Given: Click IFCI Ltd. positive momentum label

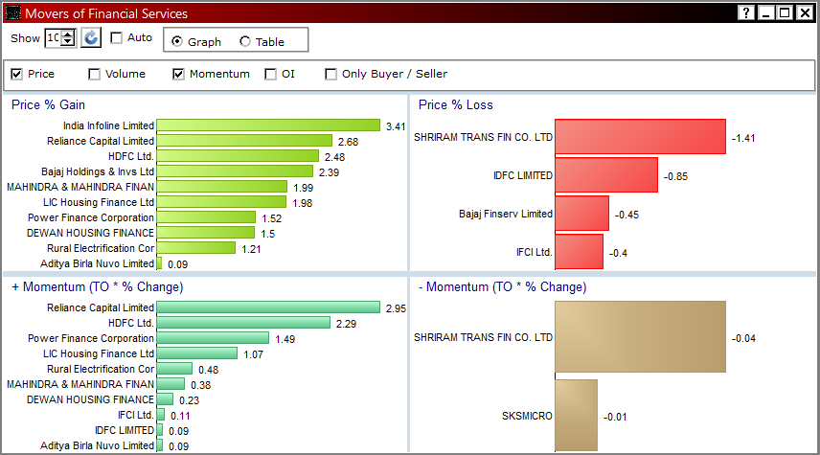Looking at the screenshot, I should pos(136,415).
